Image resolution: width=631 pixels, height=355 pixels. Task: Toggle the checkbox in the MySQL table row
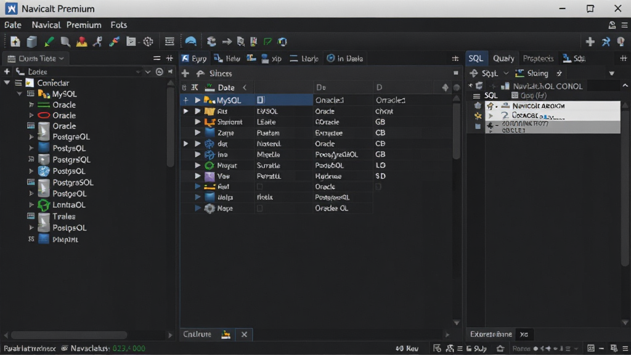[x=261, y=100]
